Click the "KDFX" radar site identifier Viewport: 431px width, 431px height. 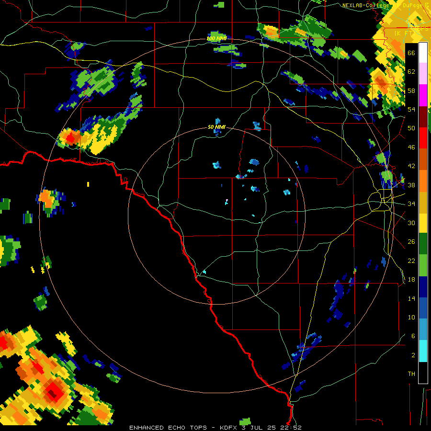tap(229, 428)
